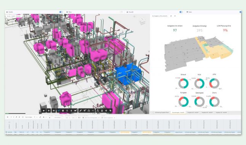
Task: Open the viewer settings gear icon
Action: pyautogui.click(x=106, y=111)
